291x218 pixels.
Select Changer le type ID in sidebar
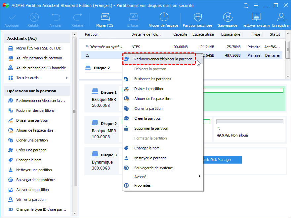(37, 210)
